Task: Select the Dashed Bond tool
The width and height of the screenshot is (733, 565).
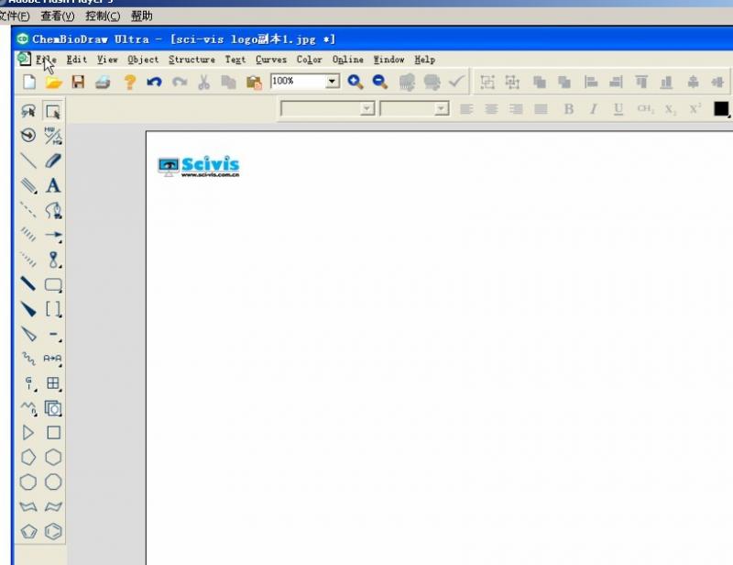Action: [x=28, y=210]
